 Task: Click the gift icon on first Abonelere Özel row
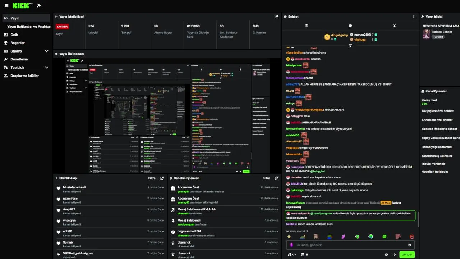coord(173,189)
